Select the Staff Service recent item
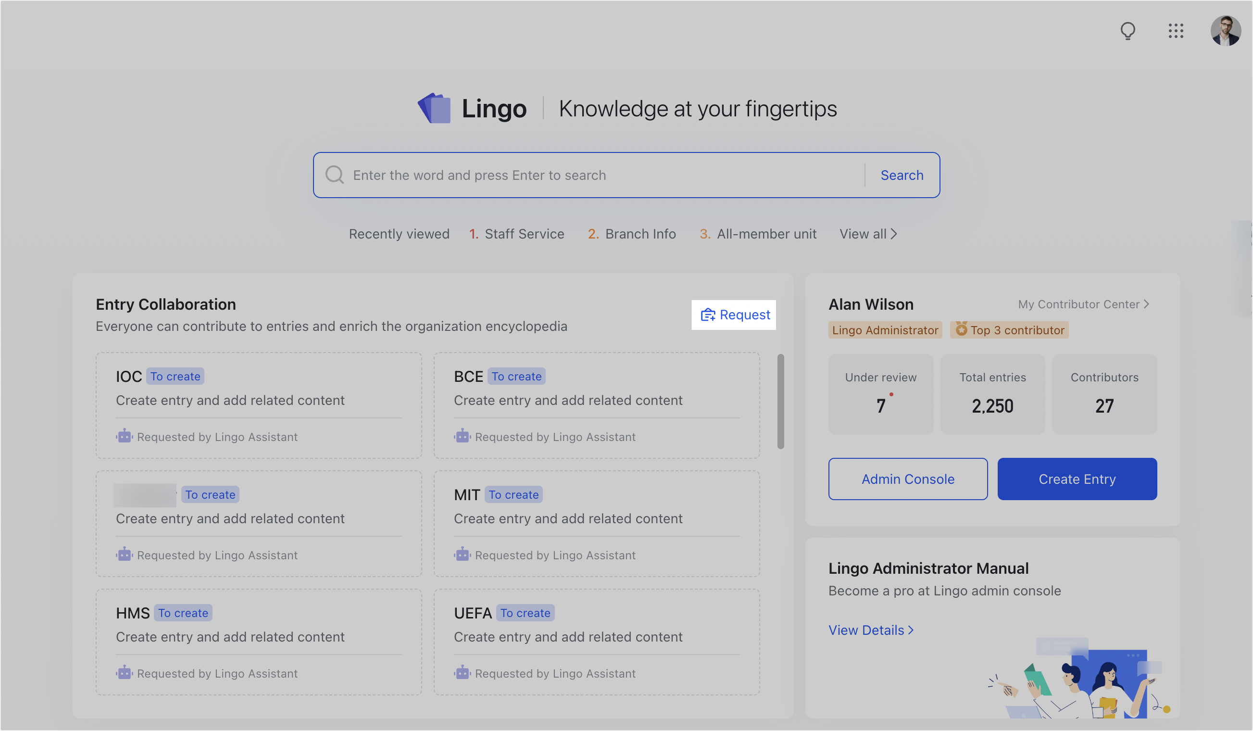 pyautogui.click(x=524, y=234)
